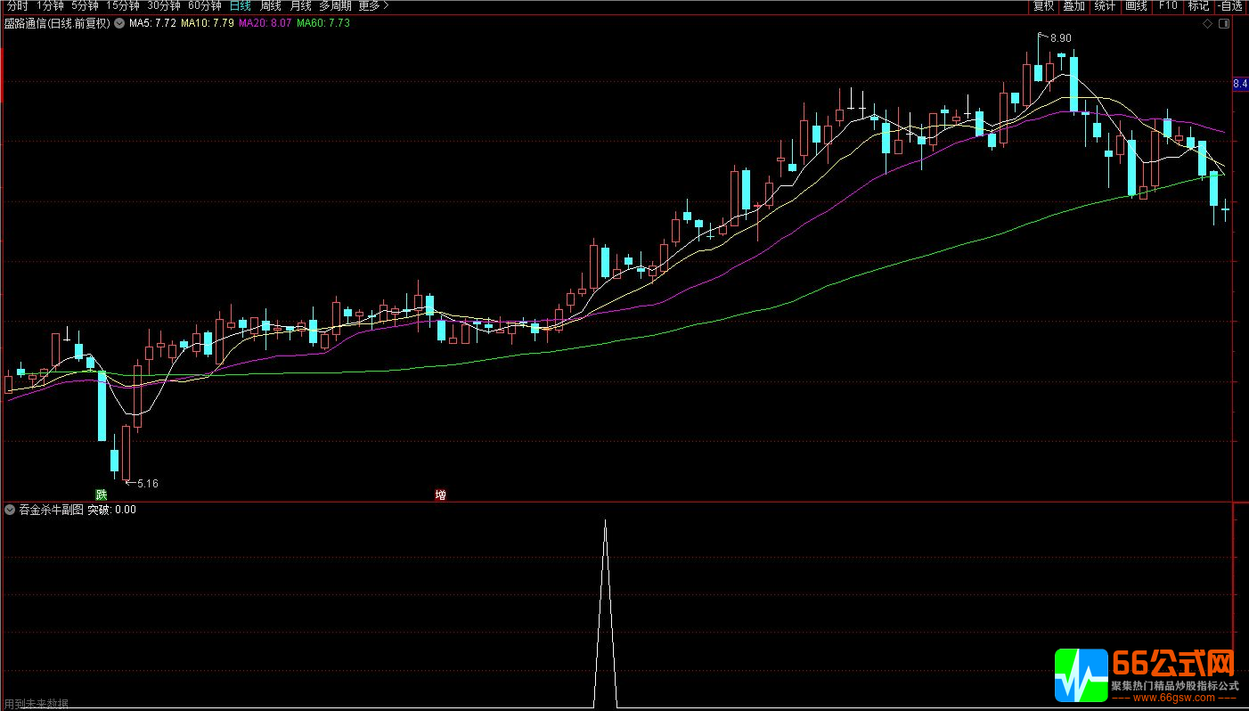Select the 30分钟 period tab
This screenshot has width=1249, height=711.
(x=164, y=5)
